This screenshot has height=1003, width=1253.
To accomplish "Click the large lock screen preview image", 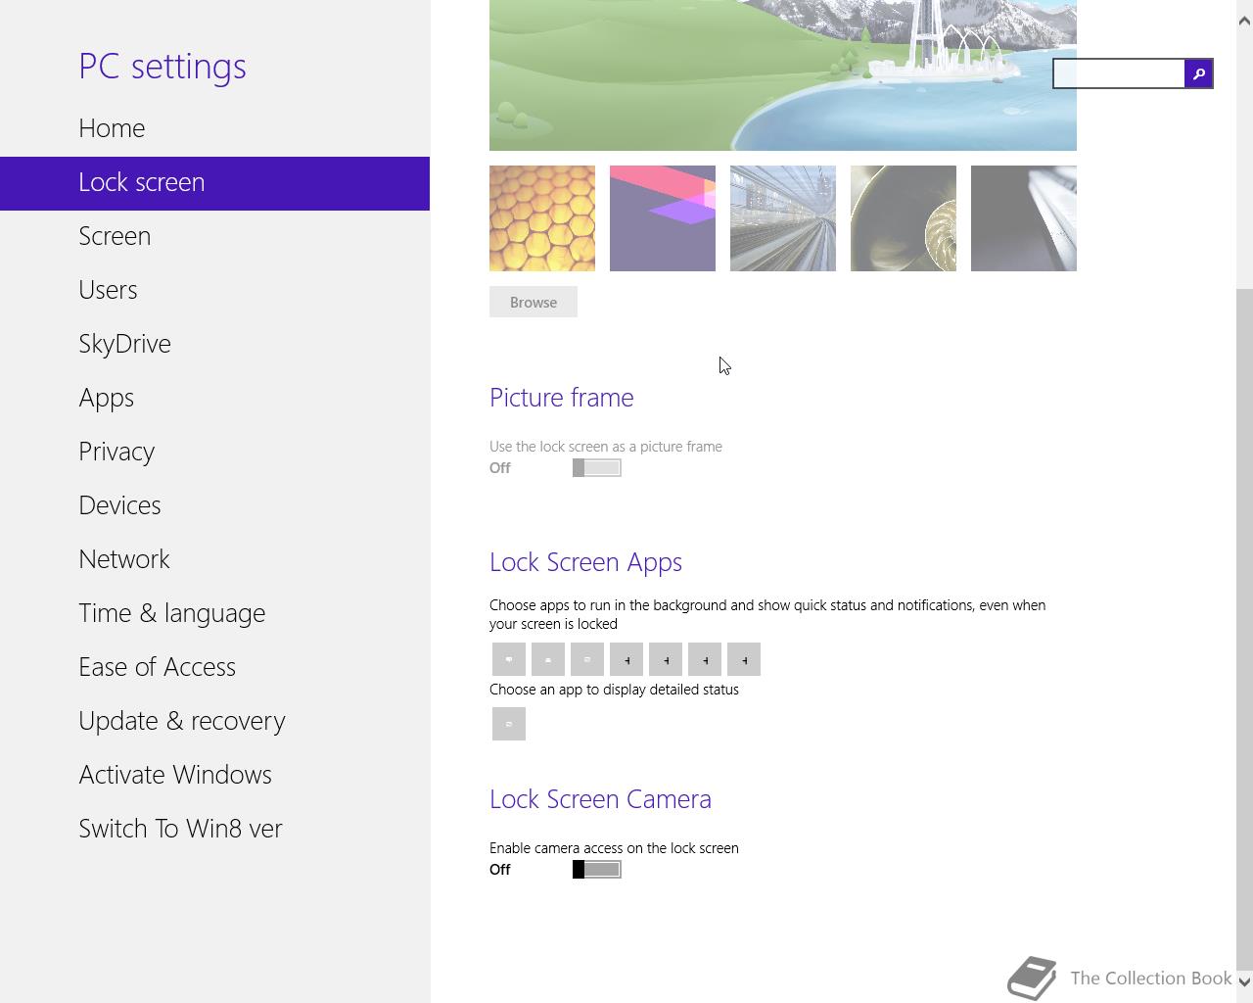I will tap(783, 75).
